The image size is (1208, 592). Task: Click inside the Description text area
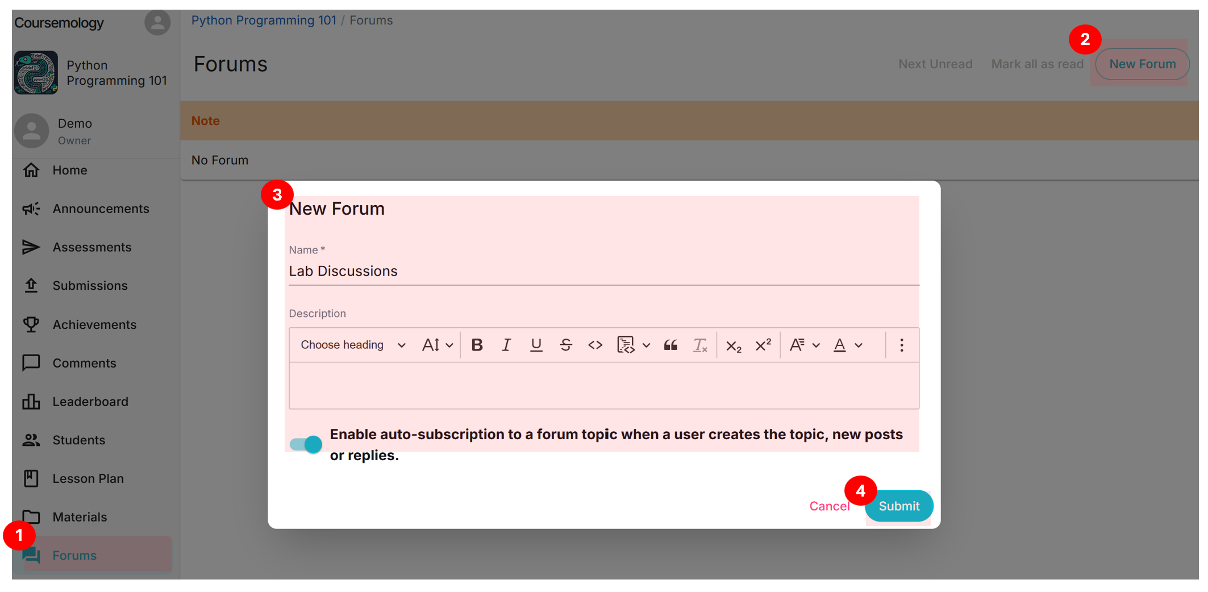(x=604, y=385)
